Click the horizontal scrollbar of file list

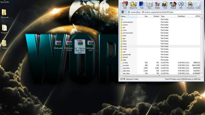(160, 75)
